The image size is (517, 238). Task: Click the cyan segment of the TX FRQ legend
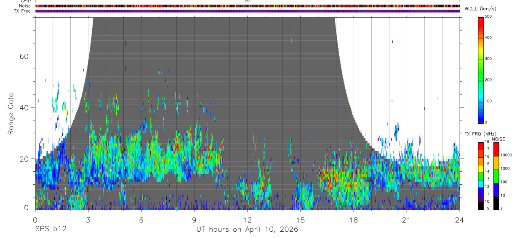pos(481,183)
